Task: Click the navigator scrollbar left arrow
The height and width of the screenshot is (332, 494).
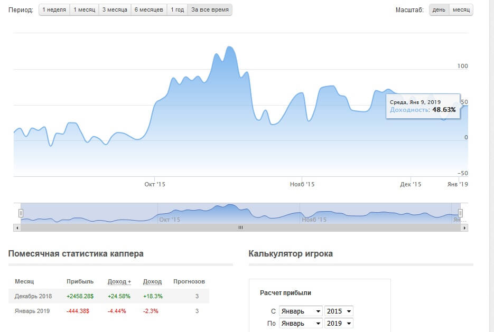Action: [x=17, y=227]
